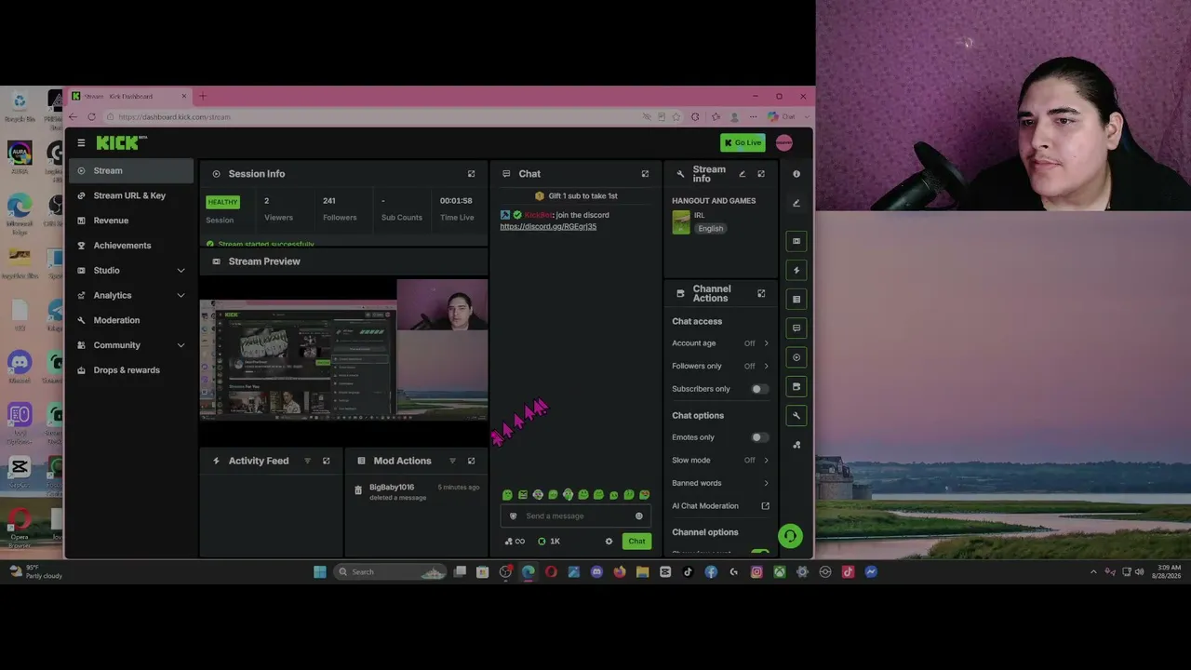Screen dimensions: 1191x670
Task: Open the green headset support button
Action: (790, 535)
